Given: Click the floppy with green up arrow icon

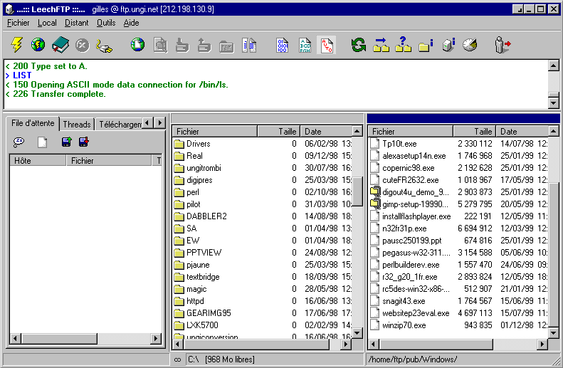Looking at the screenshot, I should [x=66, y=142].
